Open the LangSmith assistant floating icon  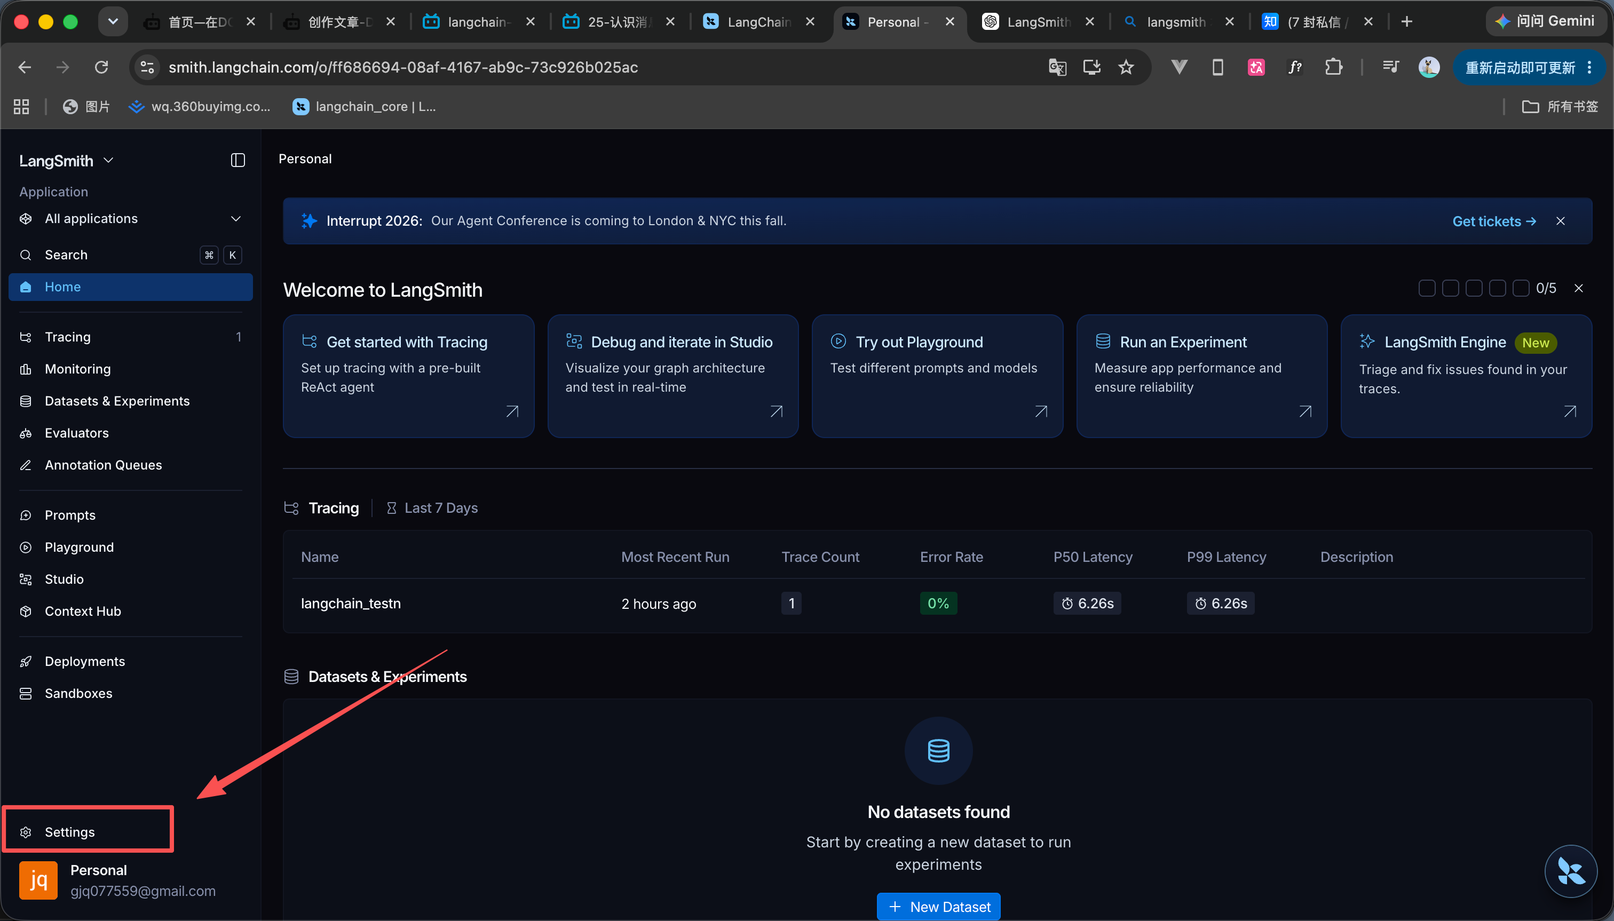[x=1570, y=872]
